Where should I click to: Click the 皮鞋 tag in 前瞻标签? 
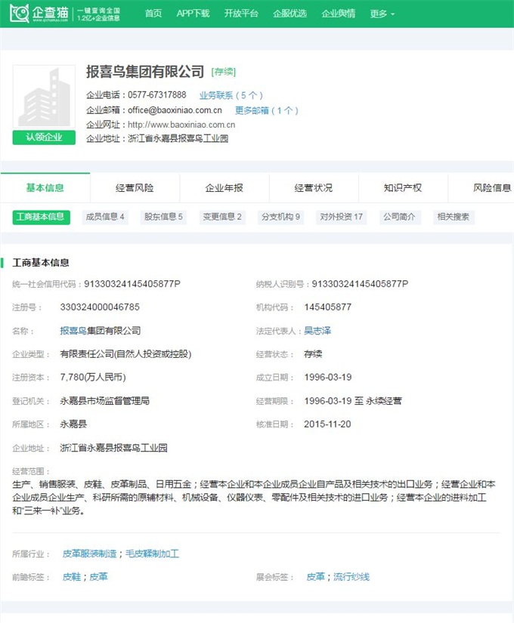point(72,576)
